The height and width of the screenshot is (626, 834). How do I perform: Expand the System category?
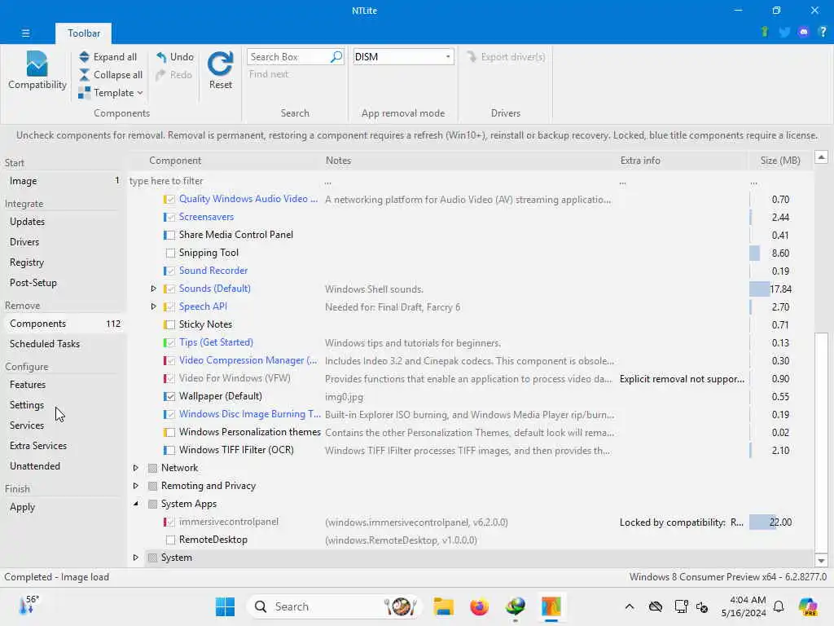(x=136, y=558)
